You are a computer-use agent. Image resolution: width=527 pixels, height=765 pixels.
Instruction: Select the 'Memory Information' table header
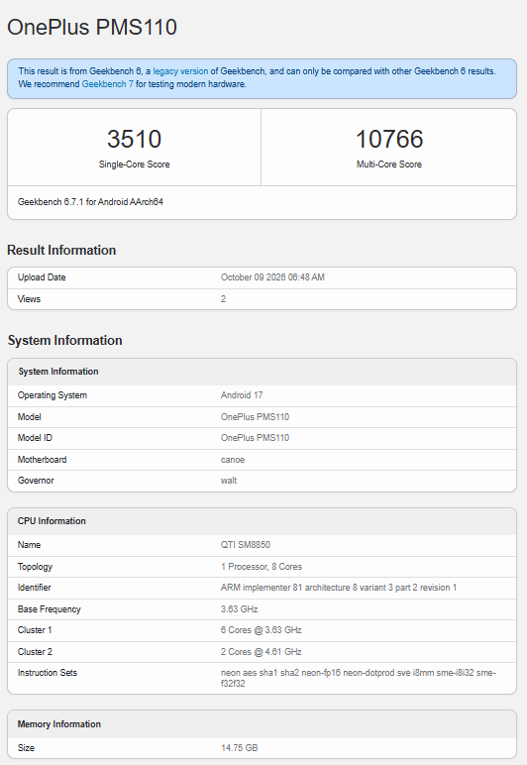click(59, 724)
